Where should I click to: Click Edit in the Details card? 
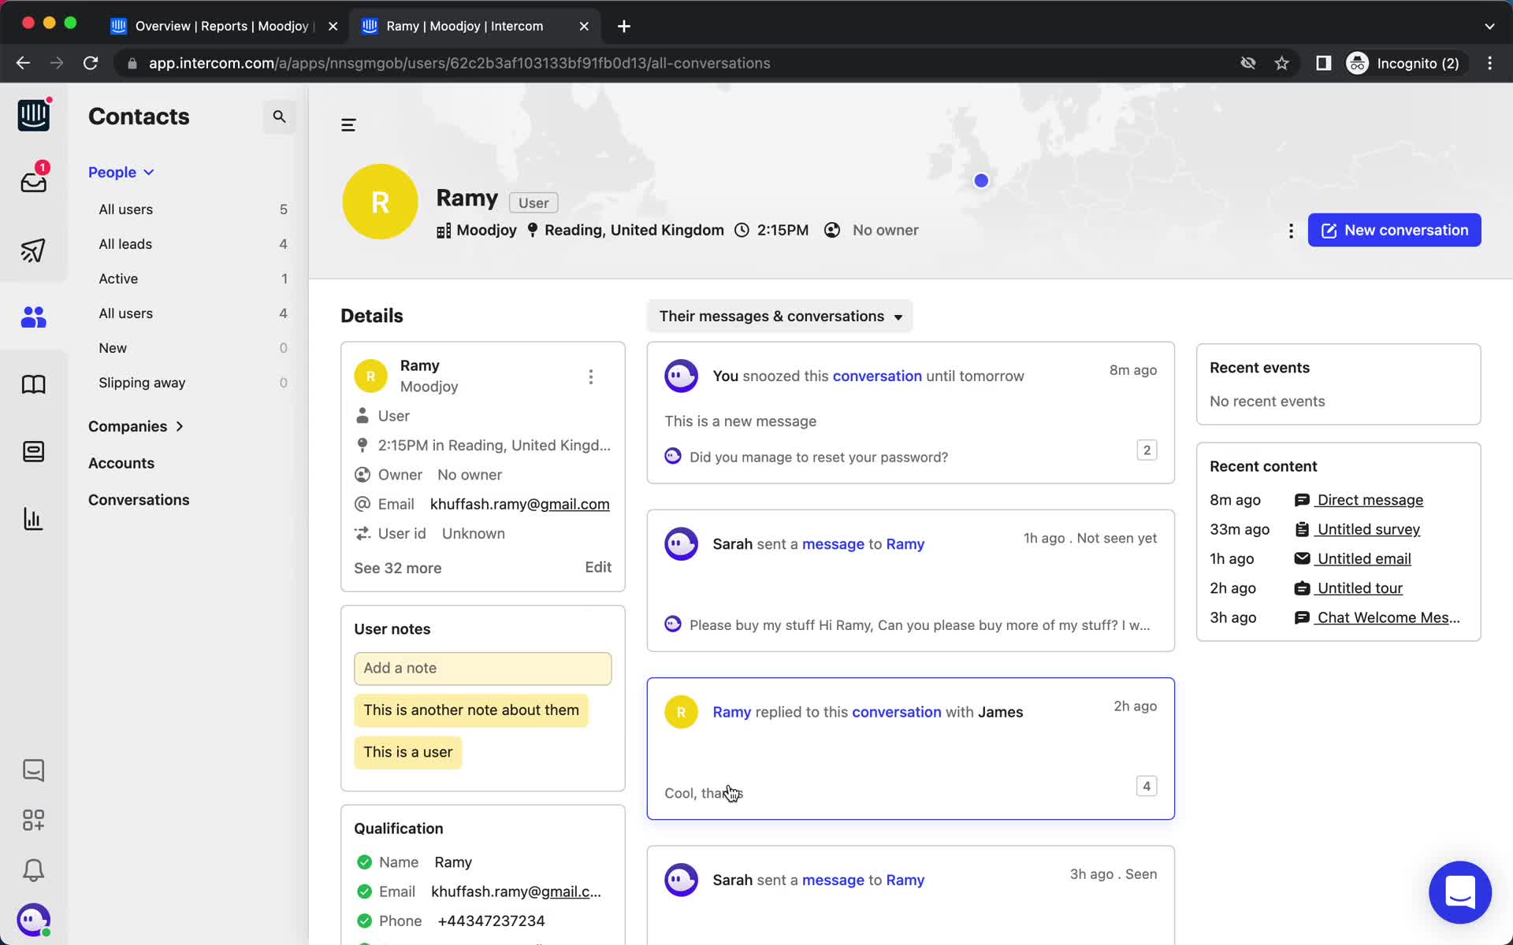click(598, 567)
